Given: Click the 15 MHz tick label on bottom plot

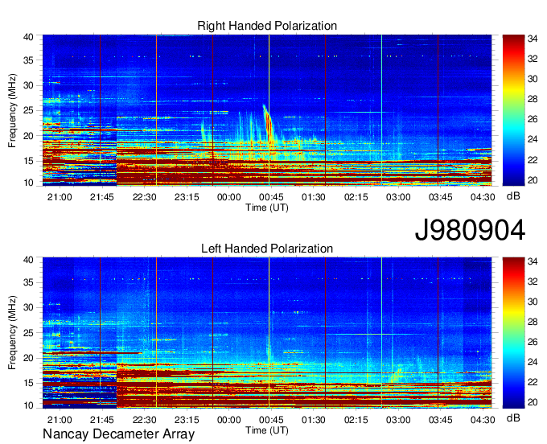Looking at the screenshot, I should coord(29,384).
